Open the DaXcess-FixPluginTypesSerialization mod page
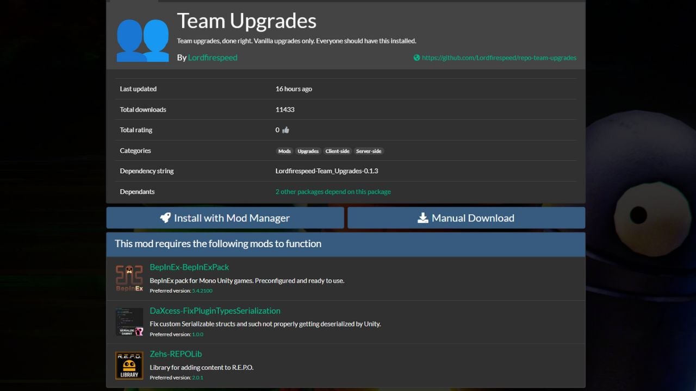The width and height of the screenshot is (696, 391). pyautogui.click(x=215, y=311)
